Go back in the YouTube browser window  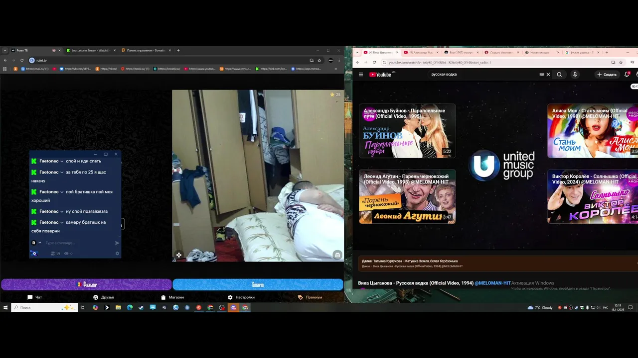[357, 62]
